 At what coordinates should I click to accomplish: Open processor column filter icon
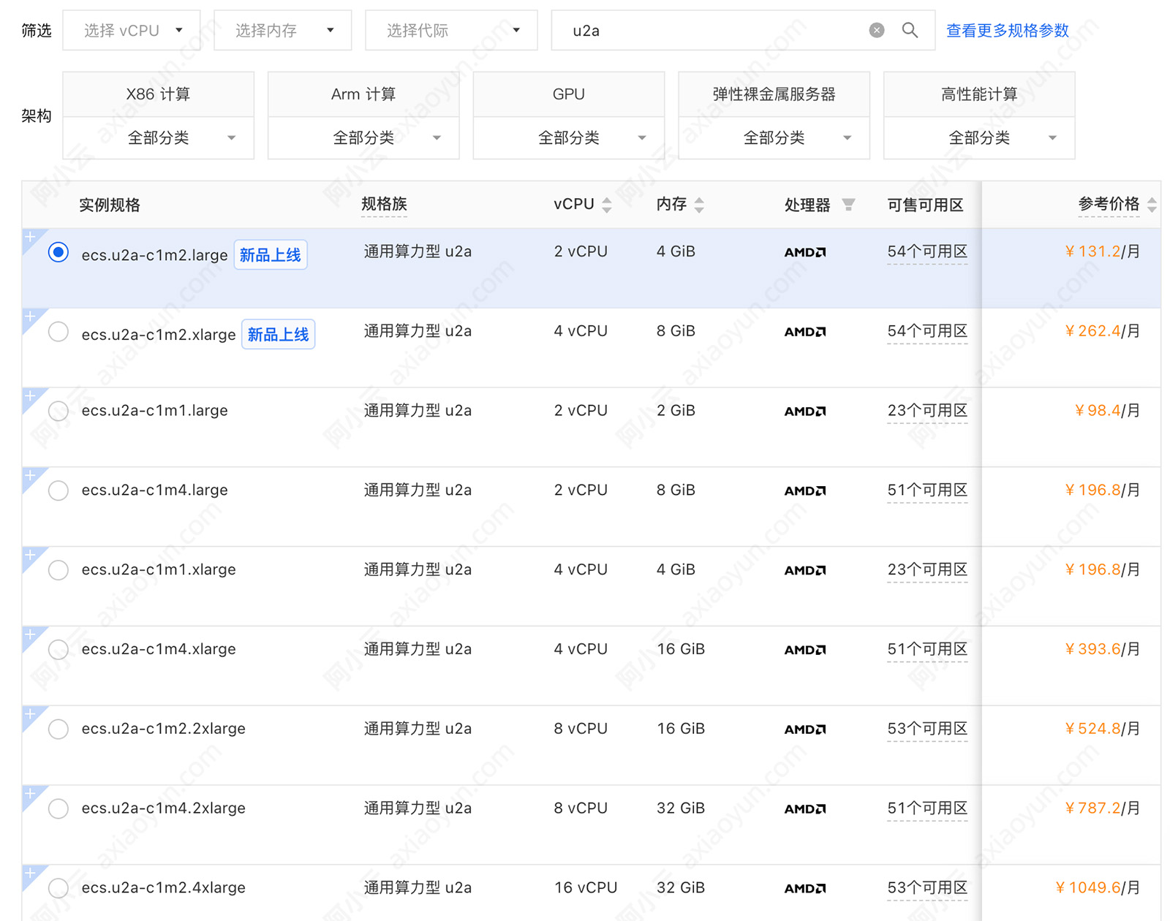click(x=848, y=205)
